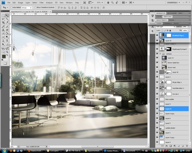Select the Eraser tool
Viewport: 192px width, 153px height.
pyautogui.click(x=3, y=33)
